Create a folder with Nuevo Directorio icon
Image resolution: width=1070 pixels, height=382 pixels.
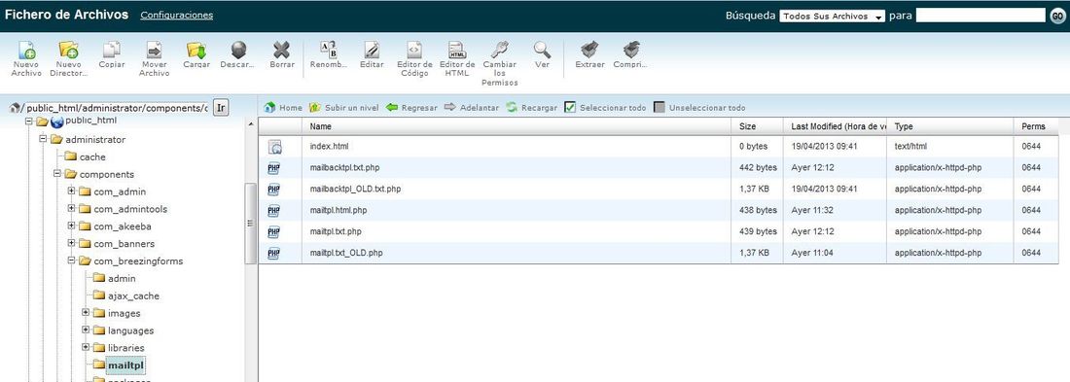click(x=69, y=51)
